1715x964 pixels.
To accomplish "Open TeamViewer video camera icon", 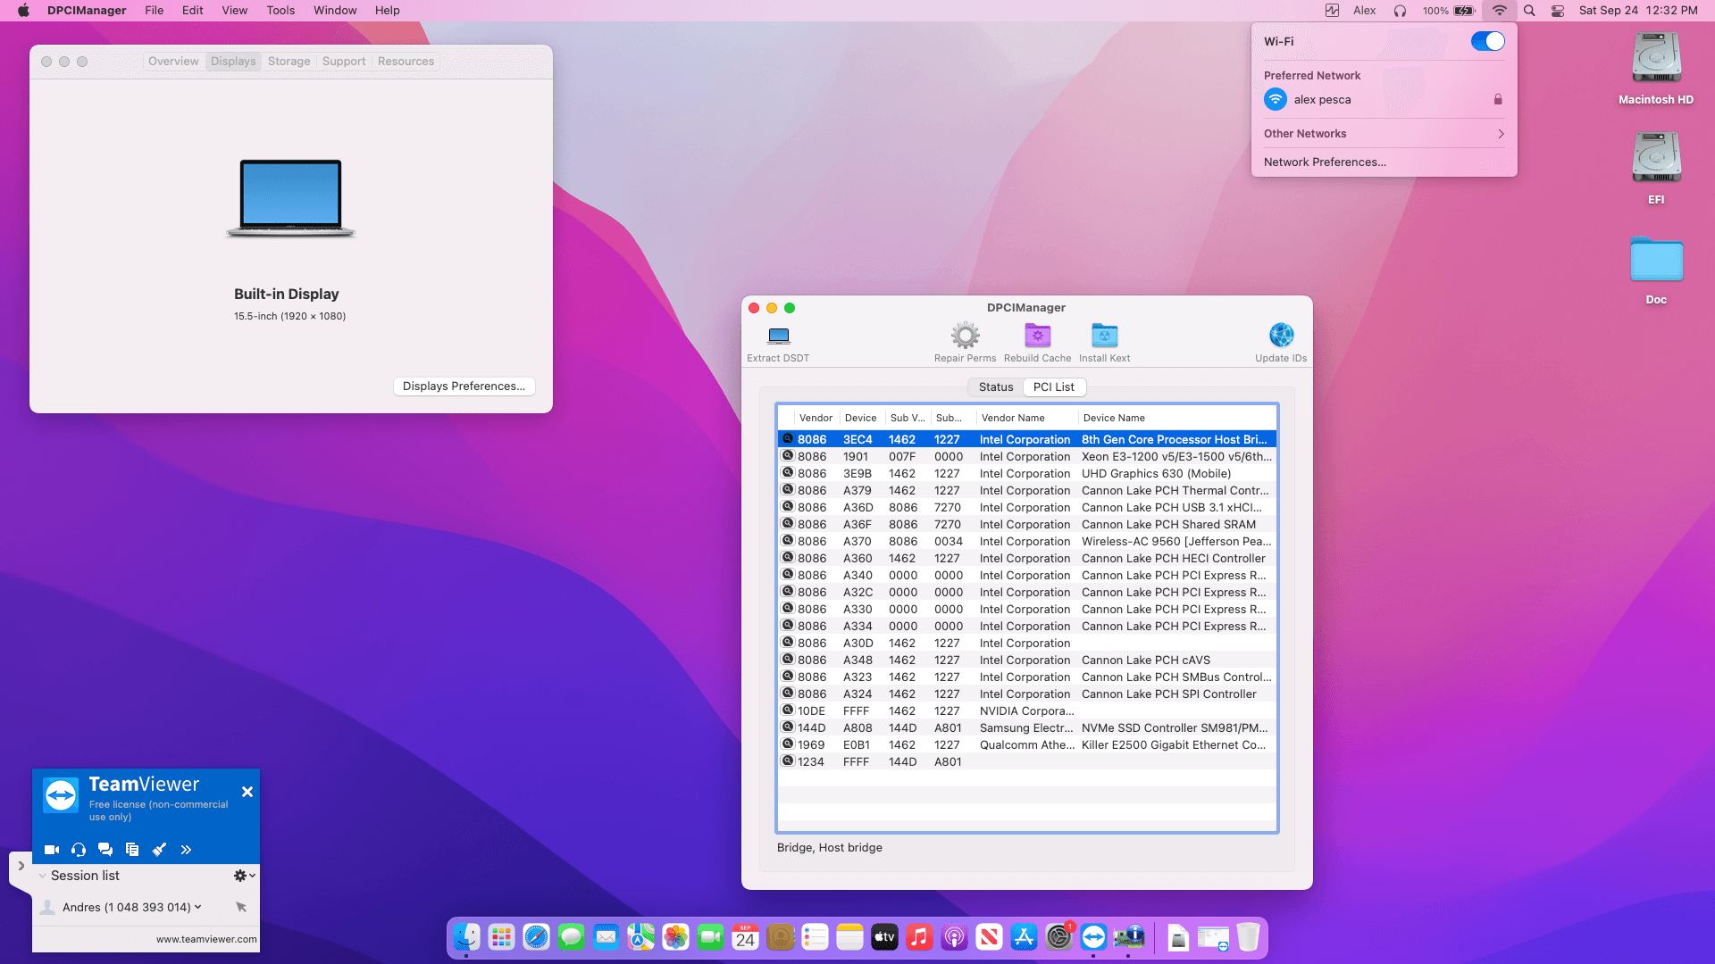I will click(x=52, y=850).
